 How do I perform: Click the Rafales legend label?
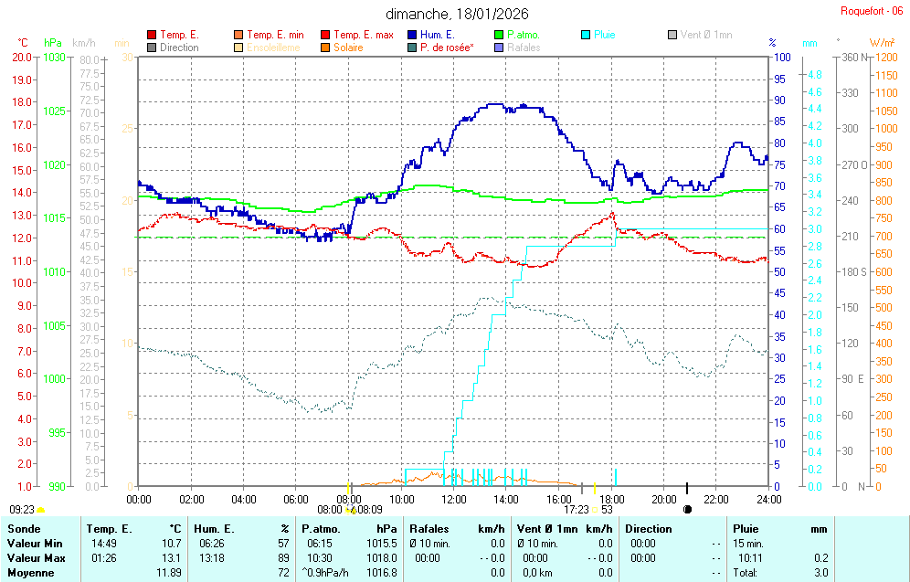pos(524,48)
